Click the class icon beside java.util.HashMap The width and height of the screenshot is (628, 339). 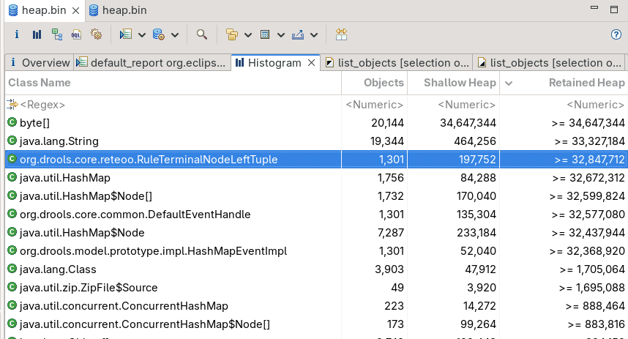tap(12, 177)
